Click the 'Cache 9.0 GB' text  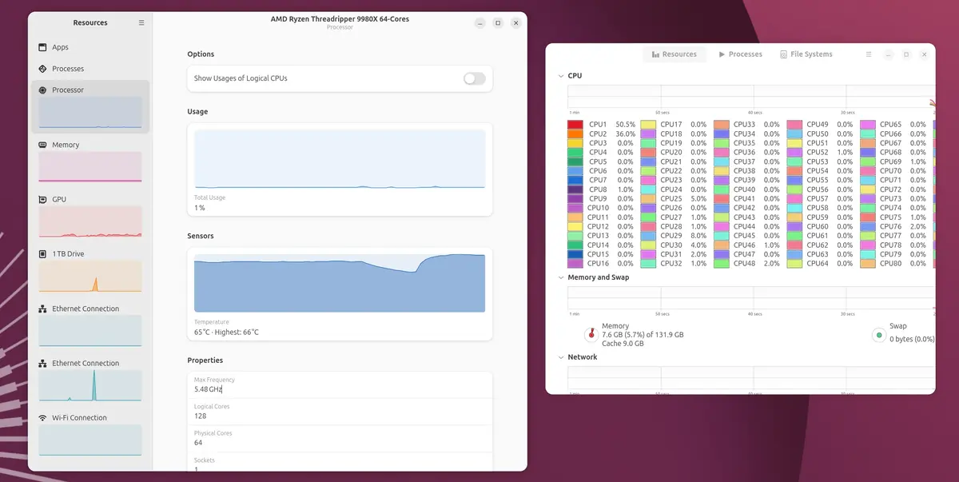(623, 344)
